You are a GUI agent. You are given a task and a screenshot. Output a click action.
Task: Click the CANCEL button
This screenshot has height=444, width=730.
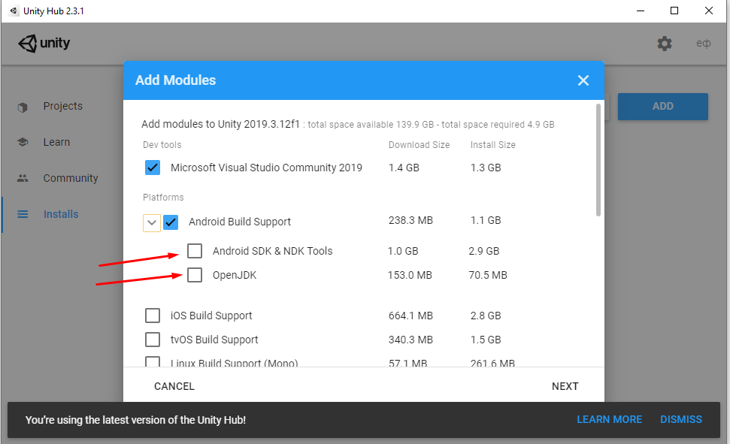174,386
